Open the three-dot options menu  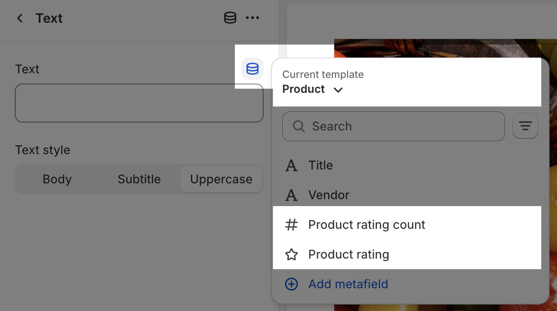(253, 18)
